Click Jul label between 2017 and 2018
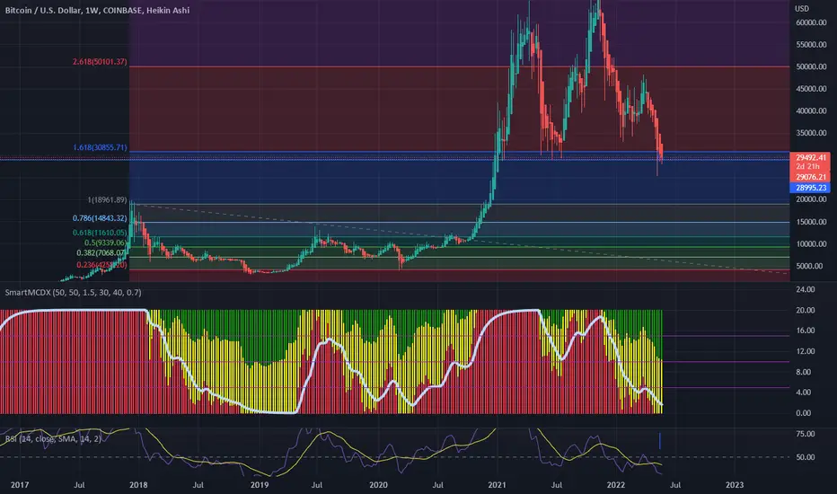This screenshot has height=494, width=837. (79, 485)
